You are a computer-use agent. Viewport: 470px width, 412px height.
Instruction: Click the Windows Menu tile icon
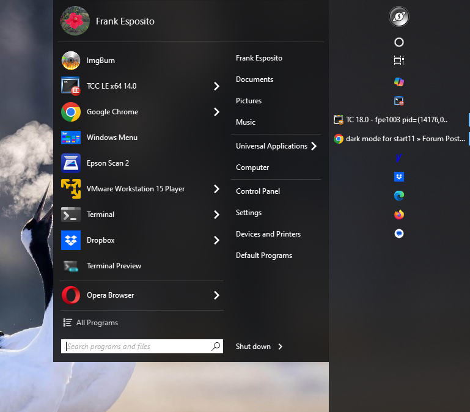pyautogui.click(x=71, y=138)
